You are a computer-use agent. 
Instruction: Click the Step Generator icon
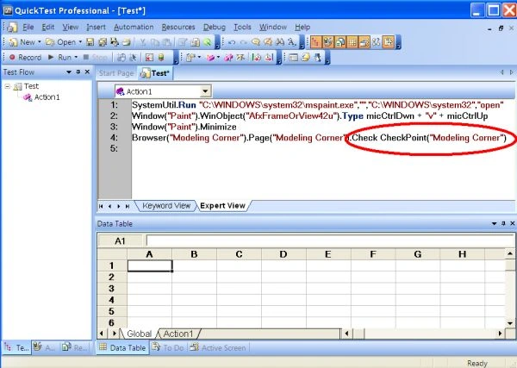(x=240, y=58)
